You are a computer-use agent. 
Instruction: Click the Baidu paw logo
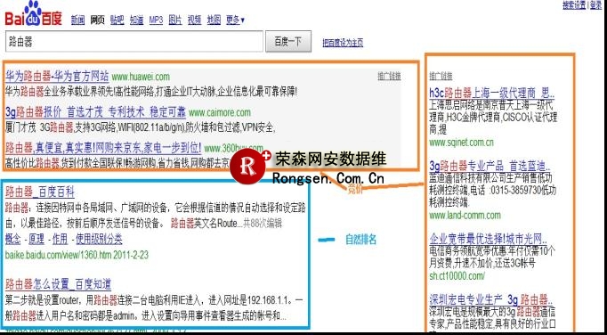pos(33,14)
